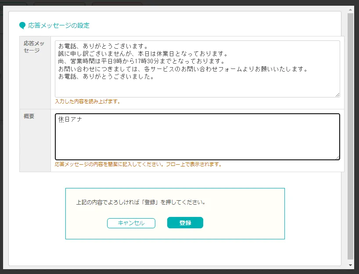Click the speech bubble icon beside 応答メッセージの設定
This screenshot has height=274, width=359.
pos(22,25)
